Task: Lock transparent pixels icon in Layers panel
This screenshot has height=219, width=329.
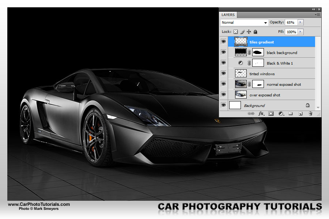Action: 236,32
